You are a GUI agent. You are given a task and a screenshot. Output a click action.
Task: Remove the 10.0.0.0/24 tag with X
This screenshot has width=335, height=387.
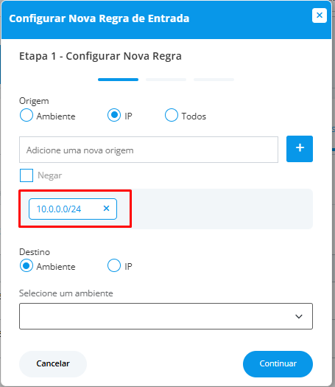(106, 209)
